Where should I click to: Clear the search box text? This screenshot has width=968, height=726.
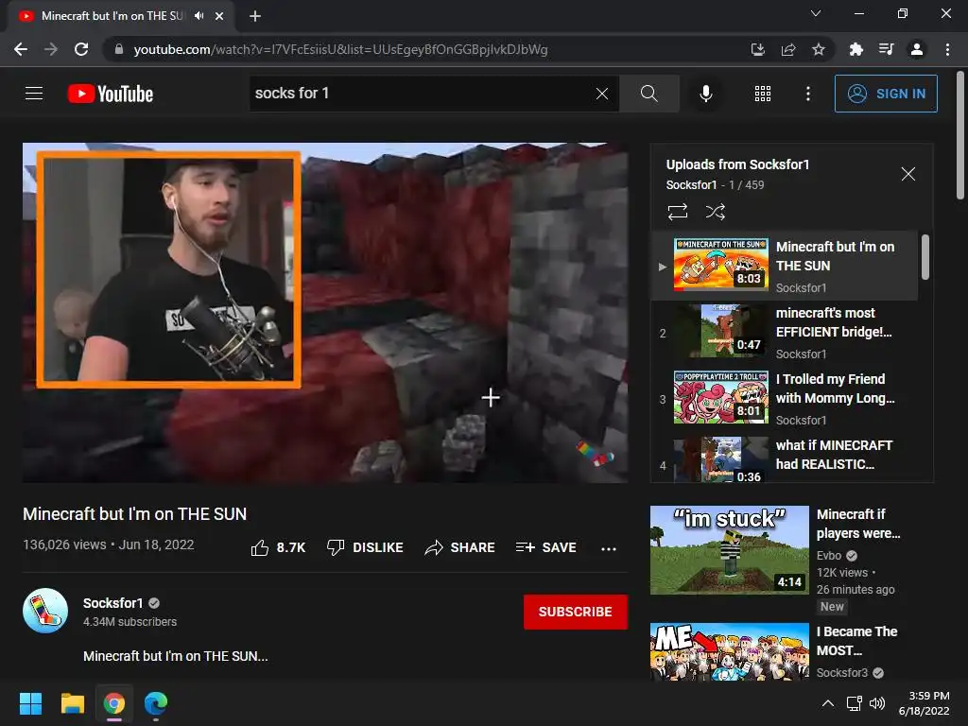point(602,94)
